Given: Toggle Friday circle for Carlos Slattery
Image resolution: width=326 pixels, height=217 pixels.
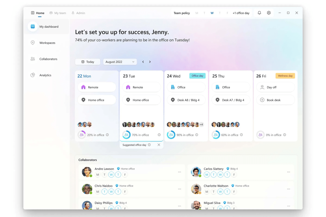Looking at the screenshot, I should [234, 175].
